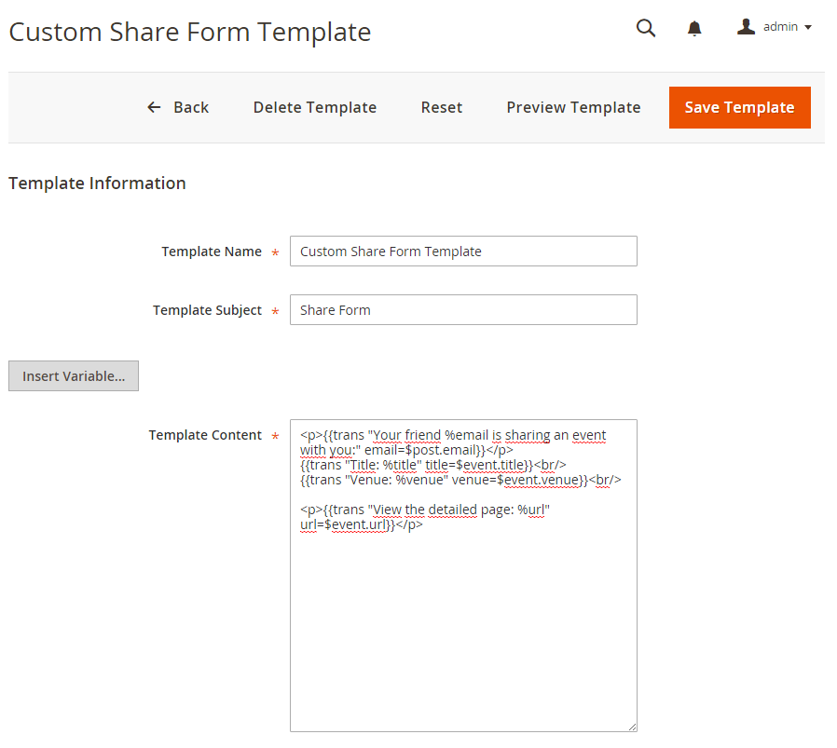
Task: Click the Insert Variable... button
Action: (74, 375)
